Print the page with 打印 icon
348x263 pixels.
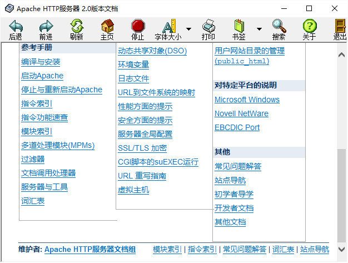(x=208, y=30)
